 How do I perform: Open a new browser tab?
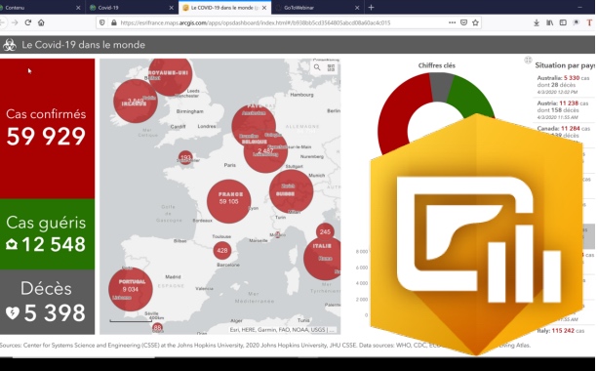tap(371, 7)
